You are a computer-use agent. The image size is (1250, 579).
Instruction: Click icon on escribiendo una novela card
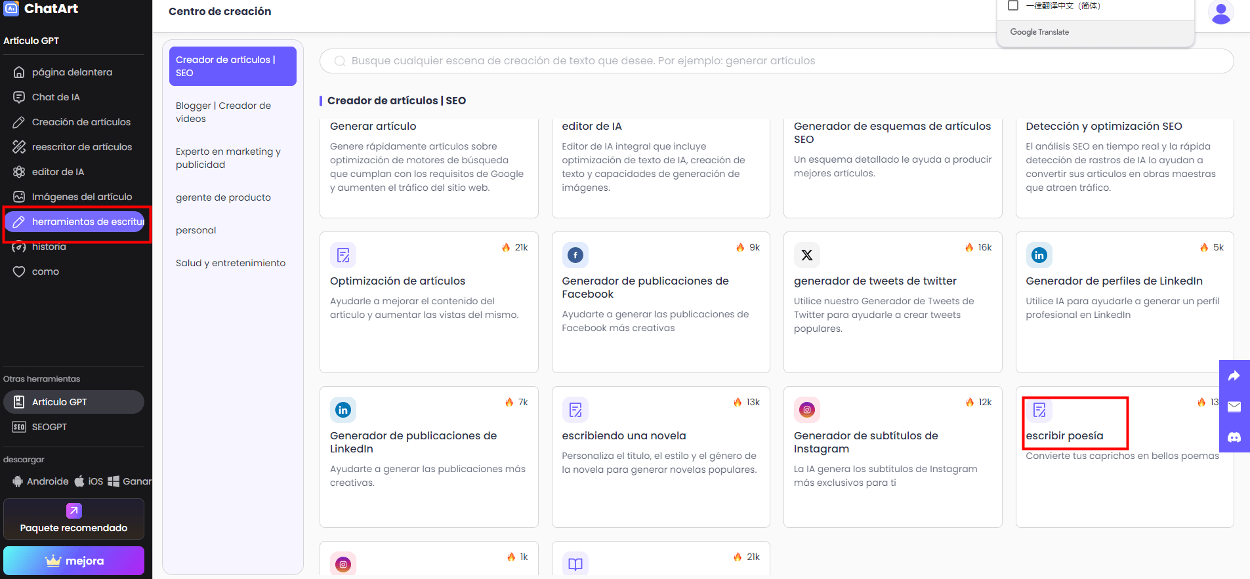[x=575, y=410]
